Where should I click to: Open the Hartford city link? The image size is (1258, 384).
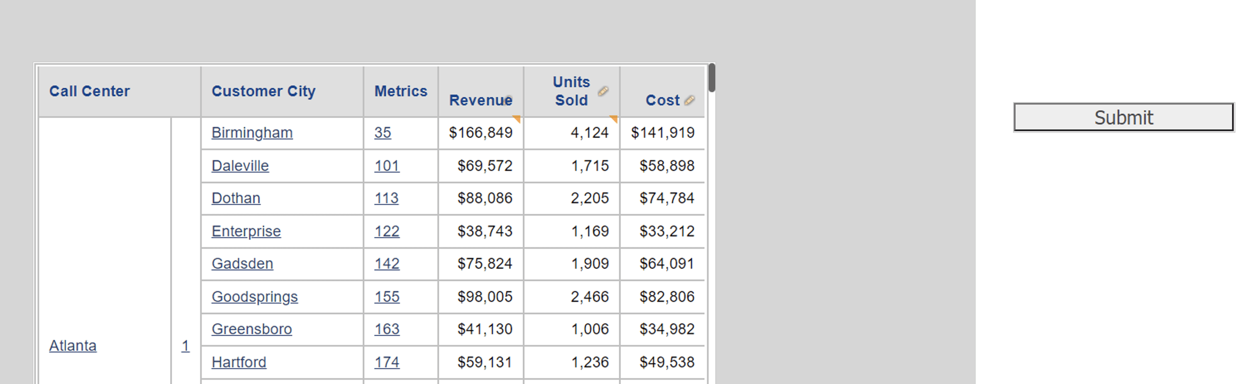239,362
